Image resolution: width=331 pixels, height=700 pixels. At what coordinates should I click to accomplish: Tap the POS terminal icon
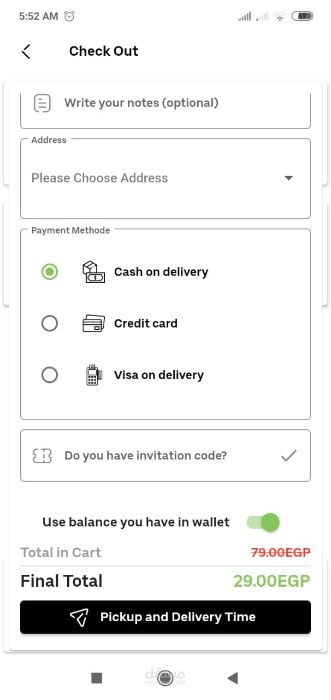[94, 375]
